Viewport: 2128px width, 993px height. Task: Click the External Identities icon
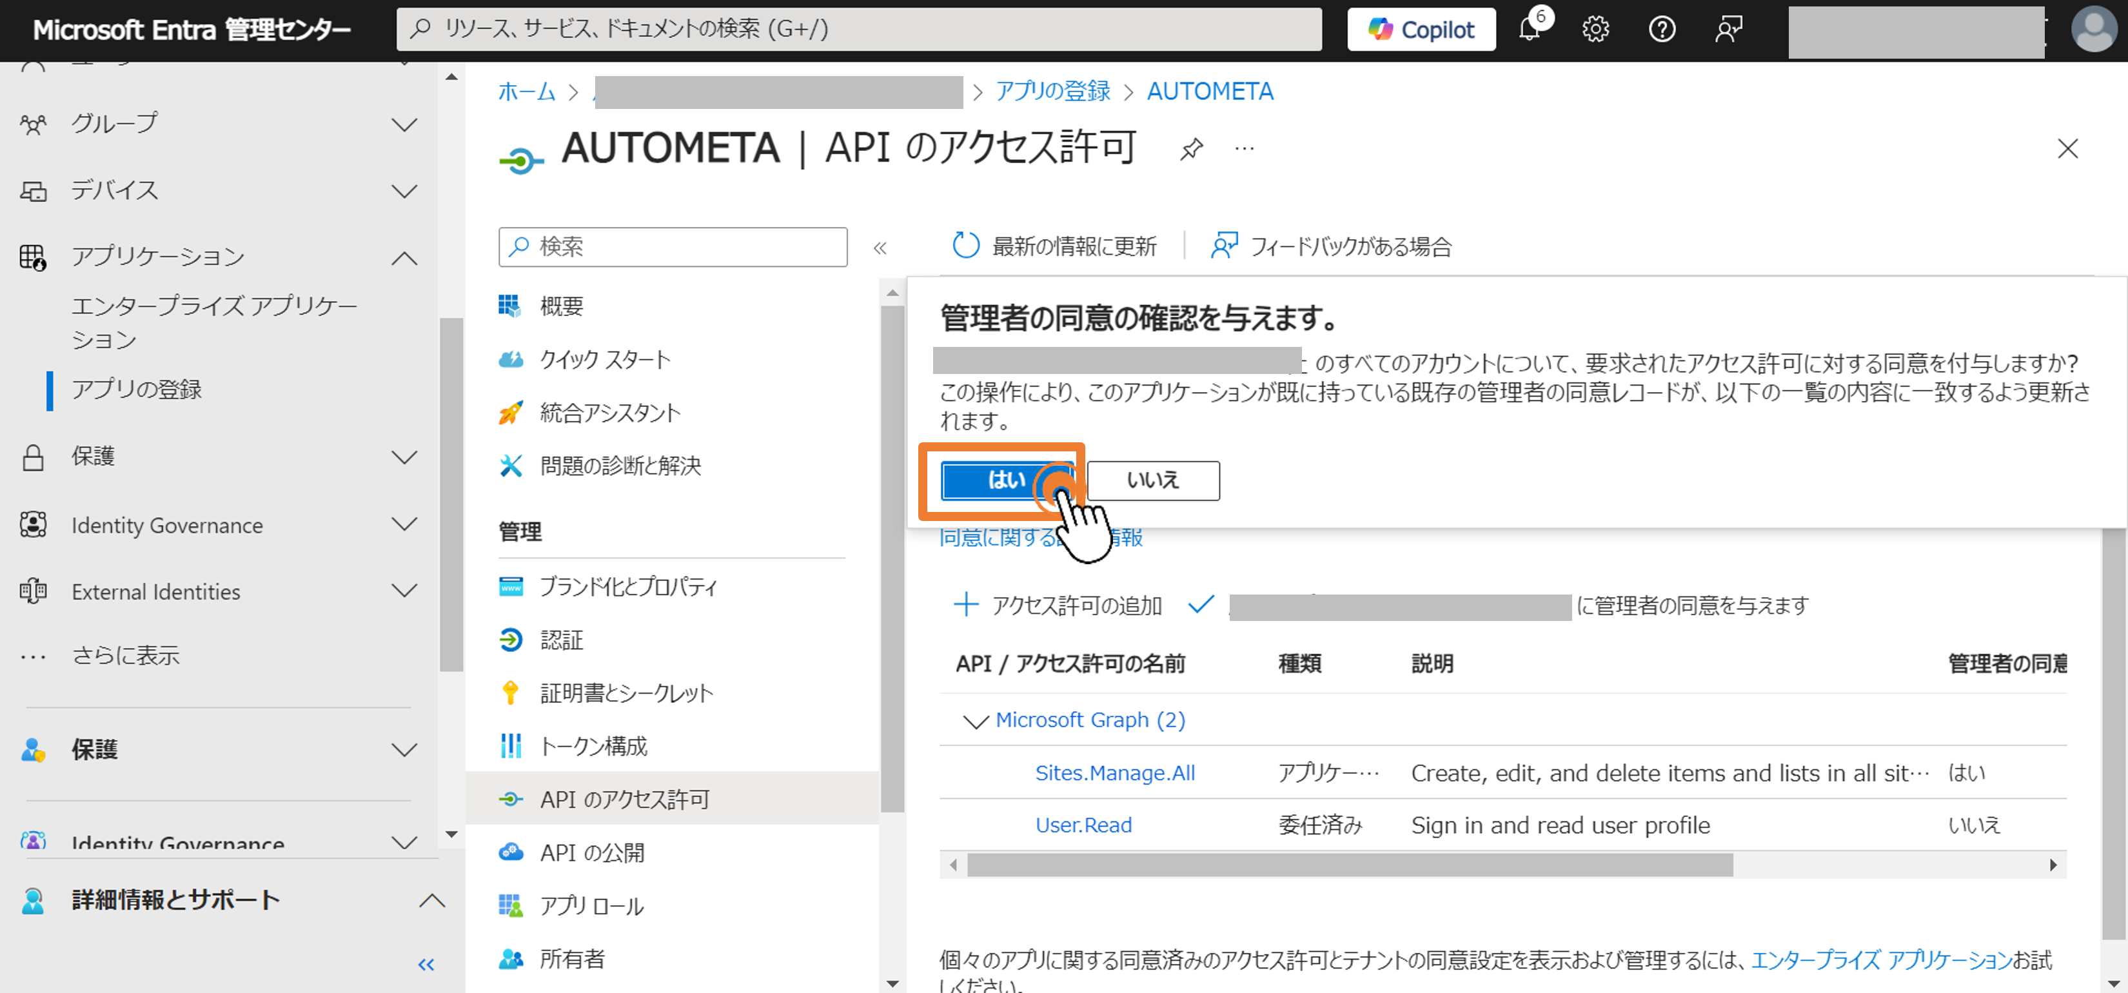click(x=33, y=591)
